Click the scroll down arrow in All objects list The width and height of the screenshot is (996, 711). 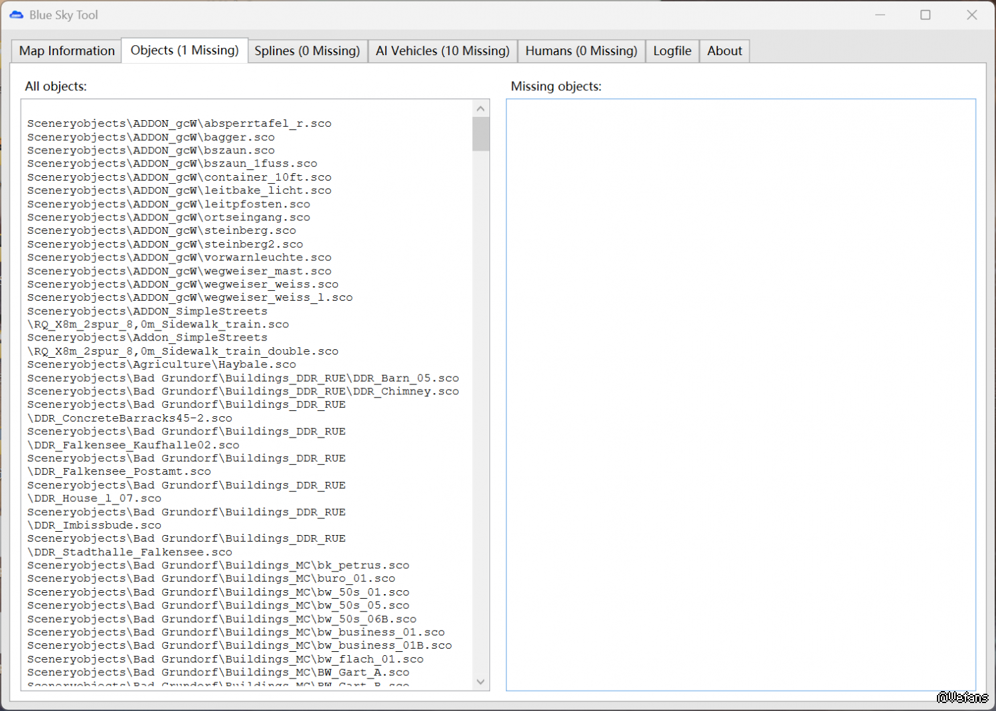481,682
